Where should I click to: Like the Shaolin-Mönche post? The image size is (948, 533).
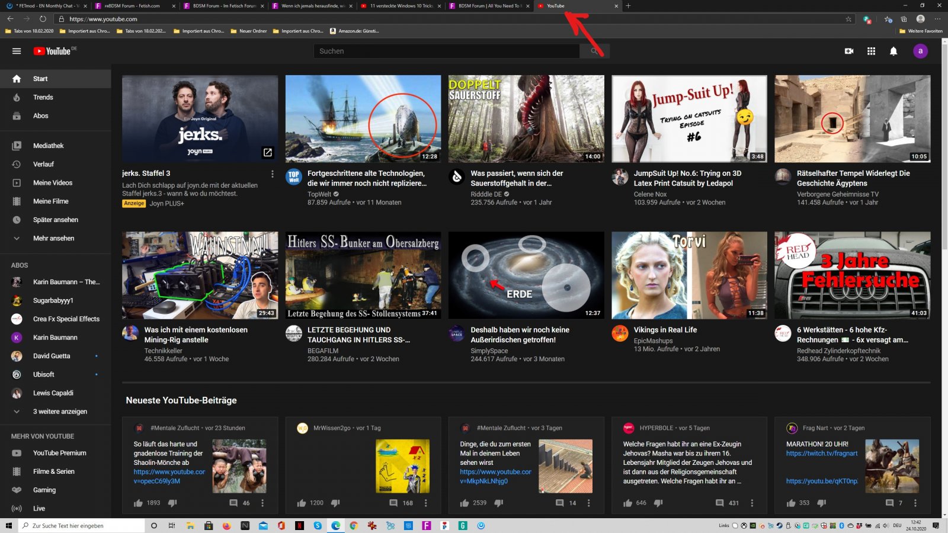tap(138, 503)
